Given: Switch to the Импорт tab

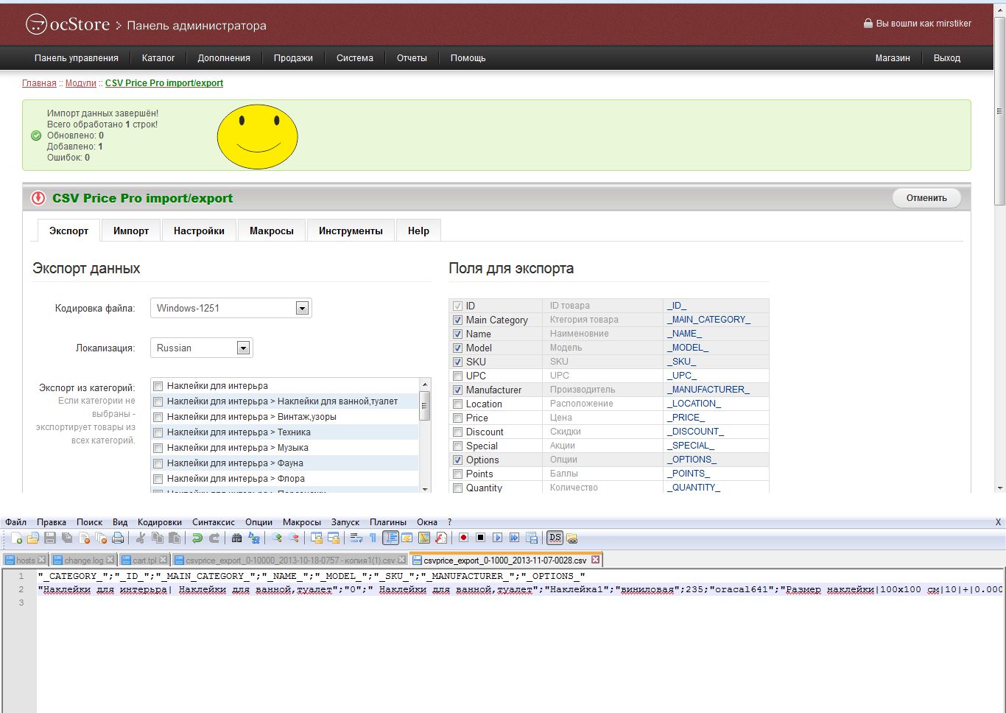Looking at the screenshot, I should point(131,231).
